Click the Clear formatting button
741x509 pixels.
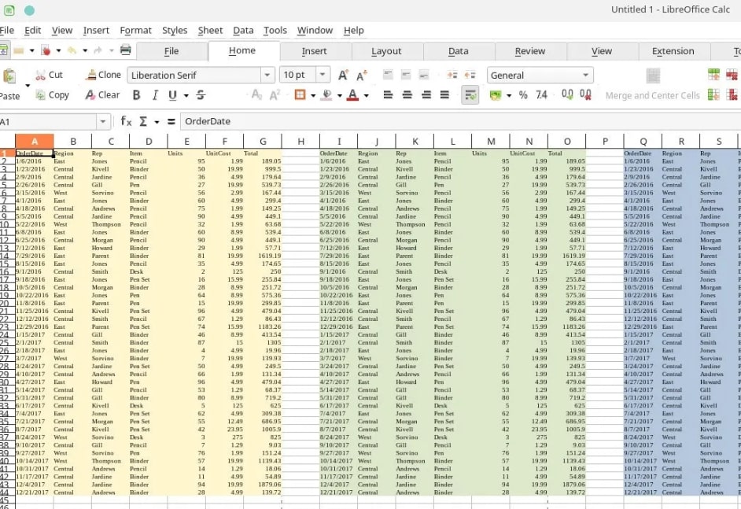tap(101, 95)
